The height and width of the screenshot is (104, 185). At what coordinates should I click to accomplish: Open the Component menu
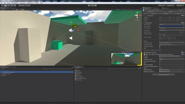[22, 3]
